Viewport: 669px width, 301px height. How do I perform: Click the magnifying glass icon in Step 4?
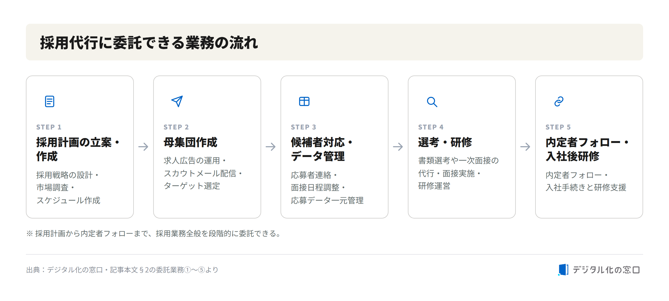point(432,102)
